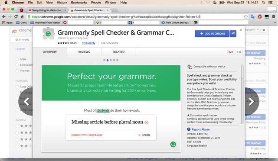Select the Themes radio filter

click(17, 71)
